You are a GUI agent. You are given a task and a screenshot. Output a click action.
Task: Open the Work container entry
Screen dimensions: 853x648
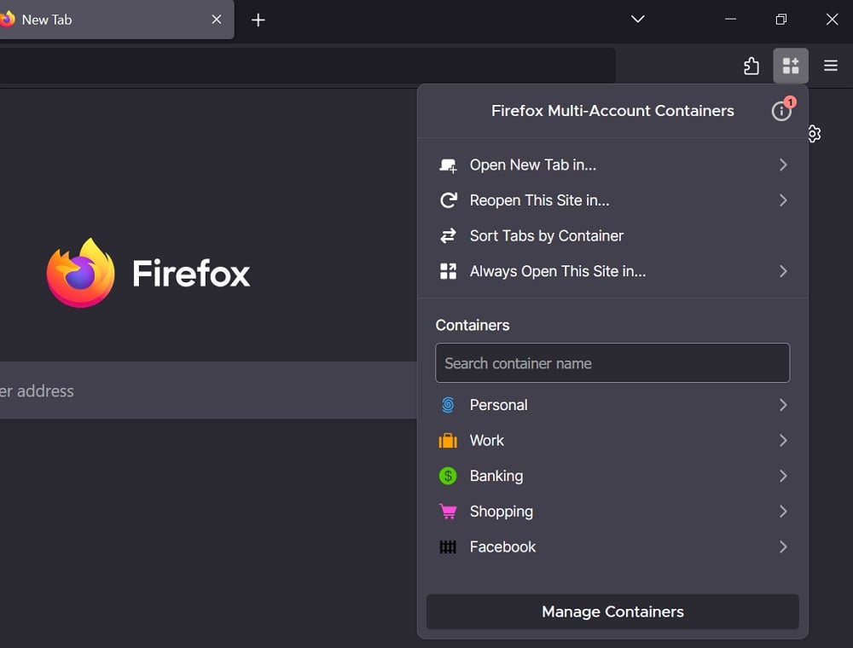click(x=612, y=440)
